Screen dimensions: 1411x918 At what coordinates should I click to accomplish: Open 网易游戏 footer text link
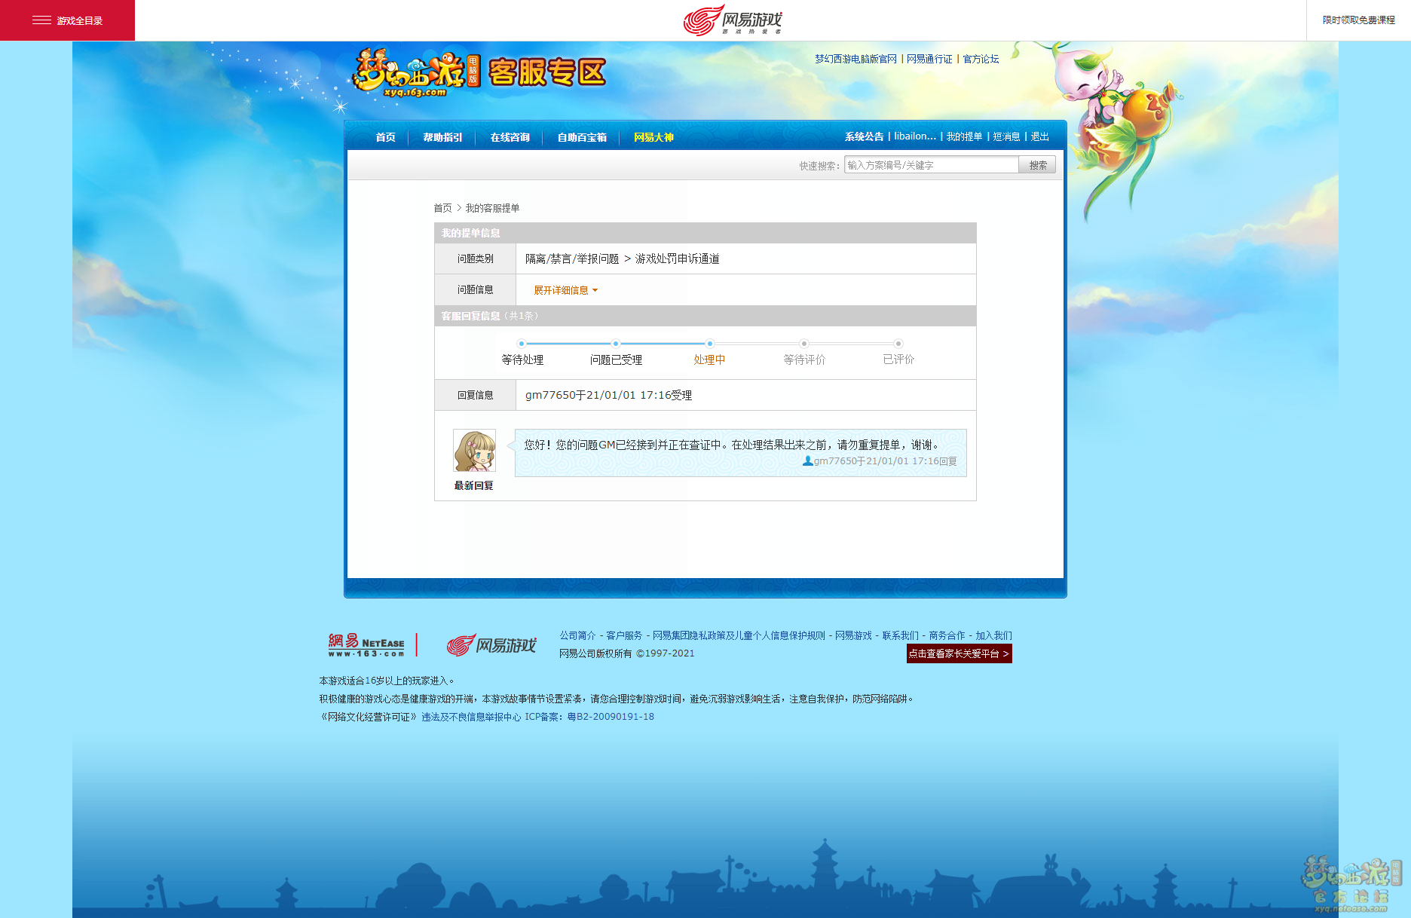853,635
